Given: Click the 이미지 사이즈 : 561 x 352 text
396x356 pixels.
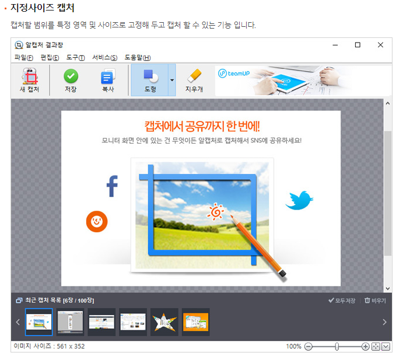Looking at the screenshot, I should 49,346.
